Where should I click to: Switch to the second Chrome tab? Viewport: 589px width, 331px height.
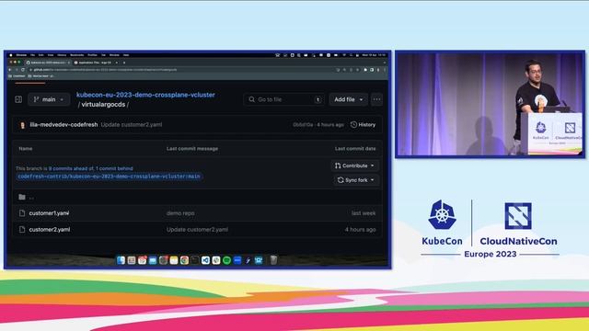(x=95, y=63)
